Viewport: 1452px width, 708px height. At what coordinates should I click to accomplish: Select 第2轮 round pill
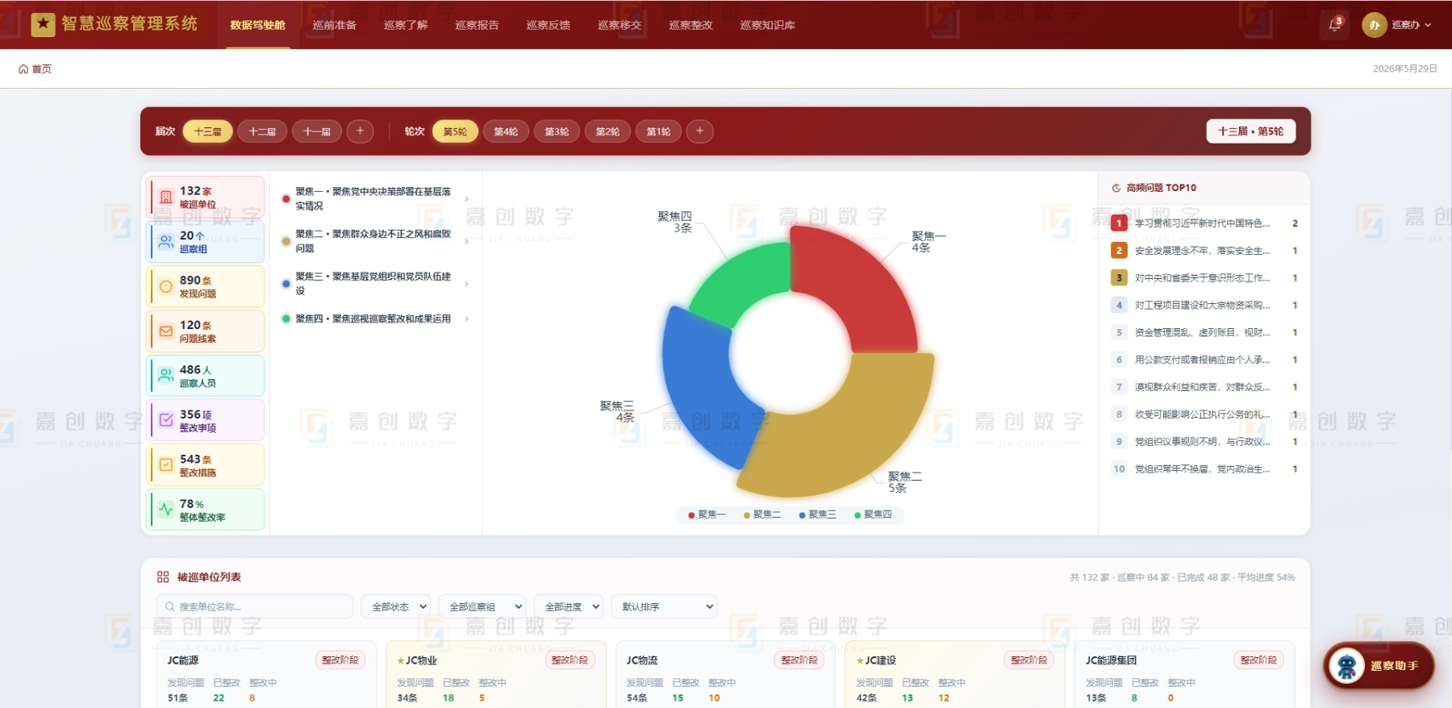point(607,131)
